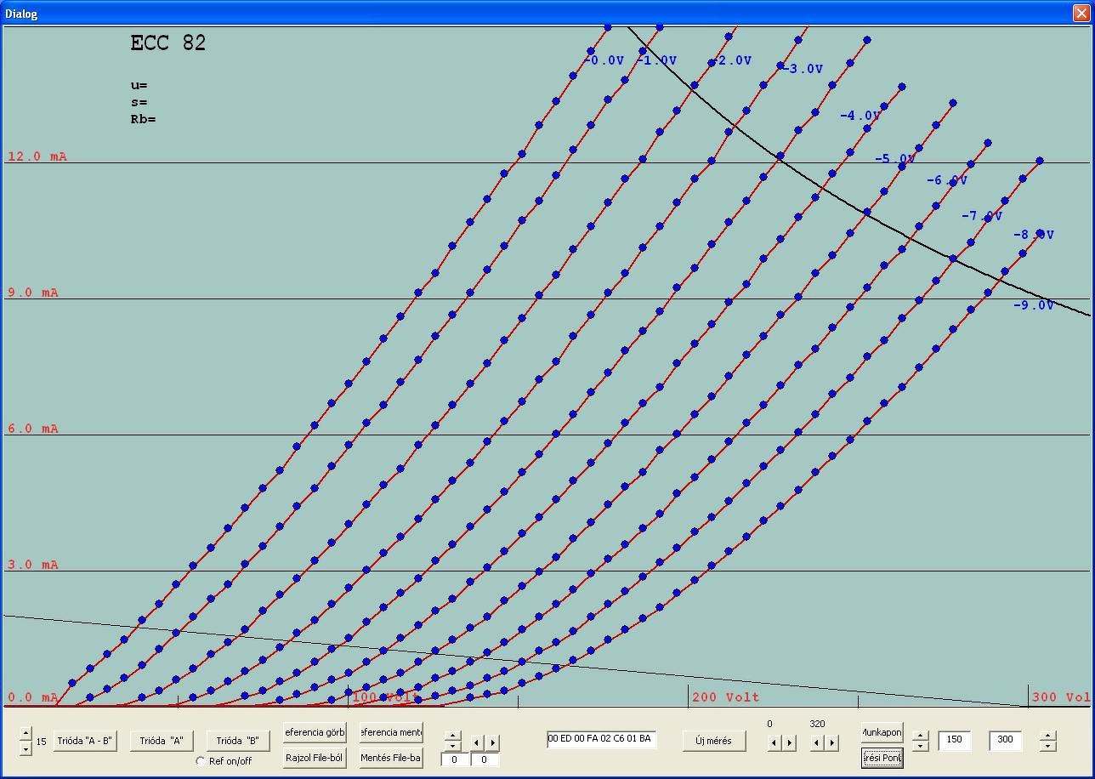Viewport: 1095px width, 779px height.
Task: Click the -6.0V curve label
Action: point(947,180)
